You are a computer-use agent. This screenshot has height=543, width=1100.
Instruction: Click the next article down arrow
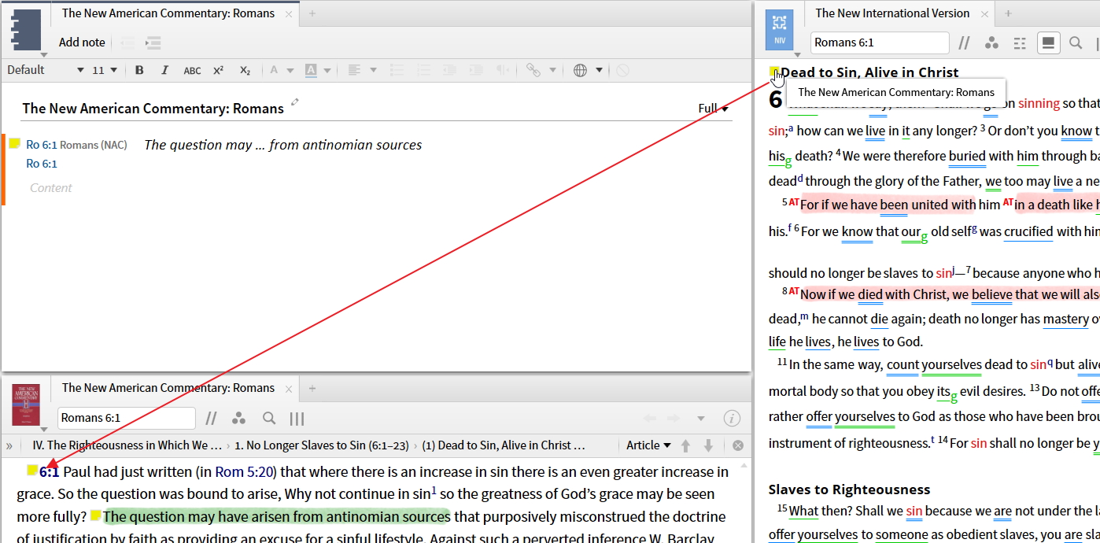coord(708,445)
